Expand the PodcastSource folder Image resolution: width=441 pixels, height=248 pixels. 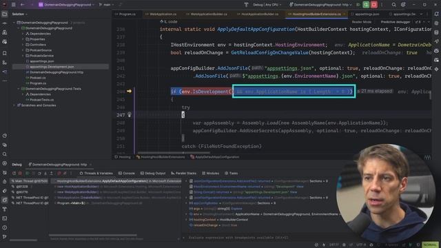pos(23,50)
